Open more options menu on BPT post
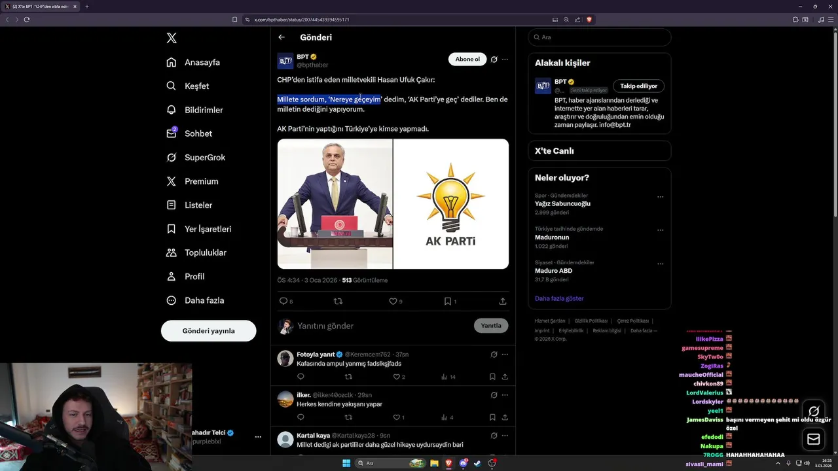Screen dimensions: 838x471 coord(505,60)
